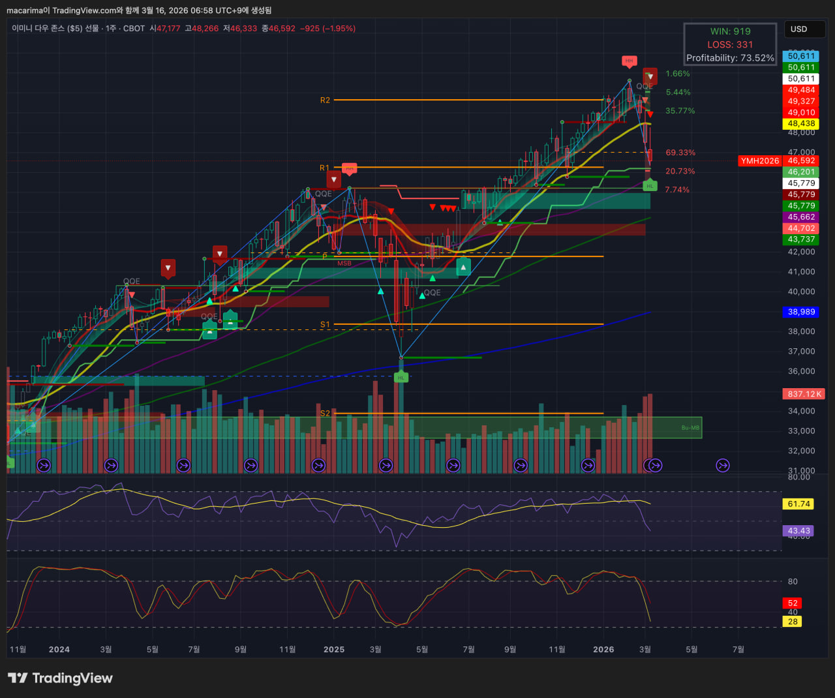Click the green HL marker under the 2025 low
The image size is (835, 698).
(x=401, y=377)
